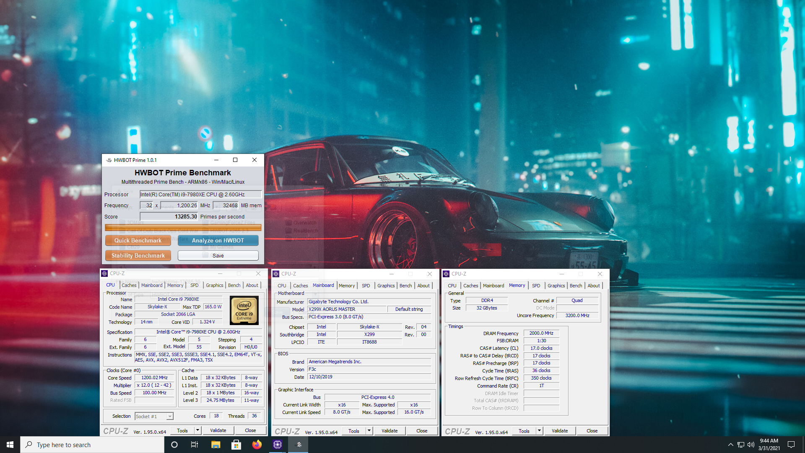Click the left CPU-Z window title icon
The image size is (805, 453).
pos(104,273)
